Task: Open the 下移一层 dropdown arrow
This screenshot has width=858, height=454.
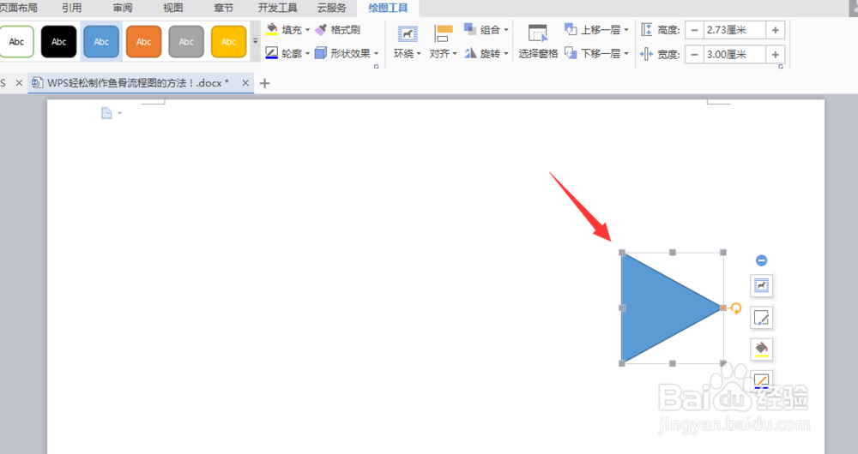Action: 626,54
